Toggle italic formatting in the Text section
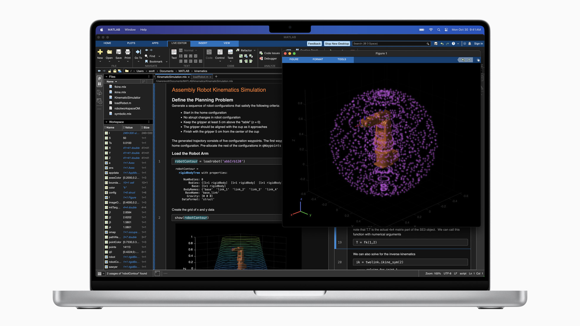 pyautogui.click(x=186, y=56)
